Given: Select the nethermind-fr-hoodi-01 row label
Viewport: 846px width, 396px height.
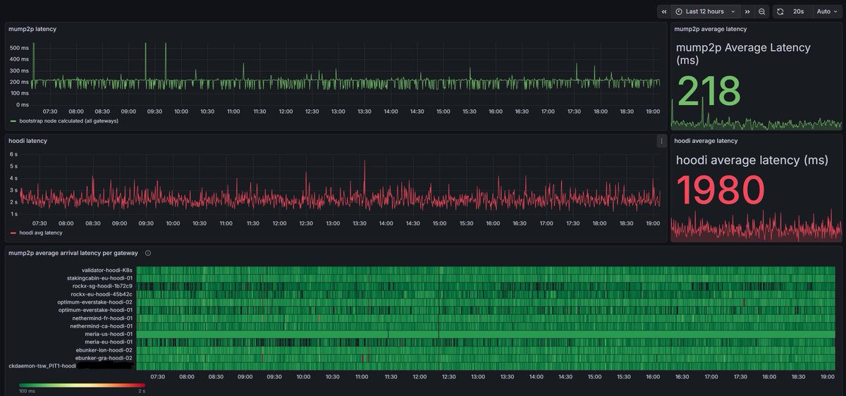Looking at the screenshot, I should click(102, 318).
